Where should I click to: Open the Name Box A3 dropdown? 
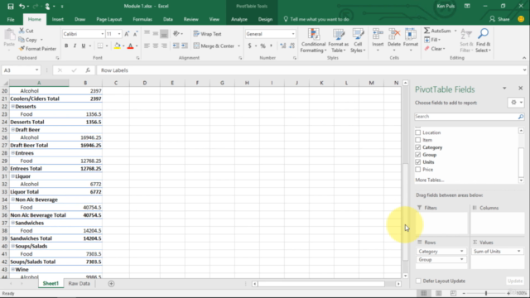[x=36, y=70]
